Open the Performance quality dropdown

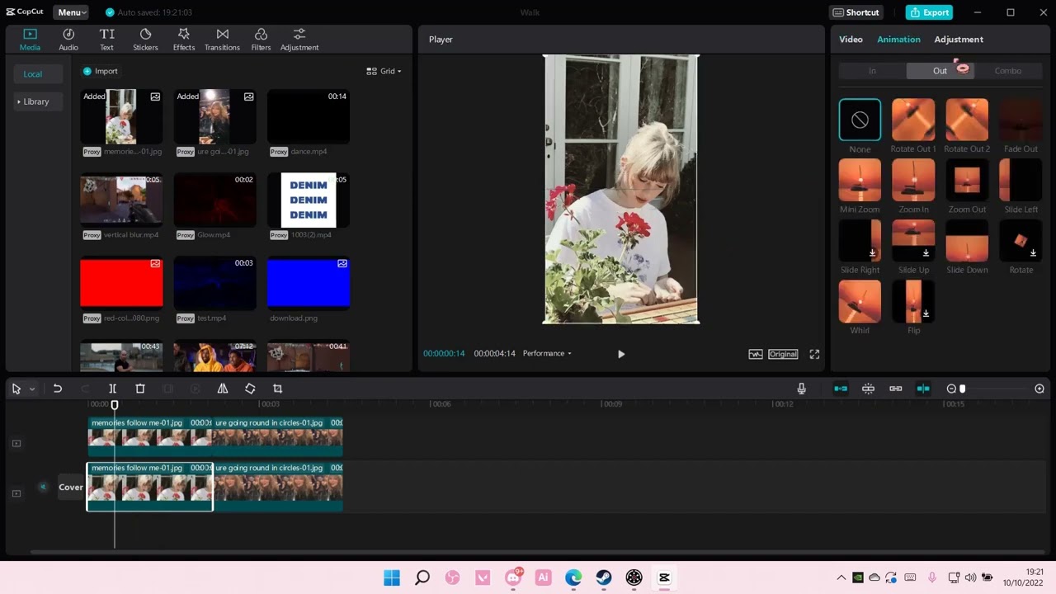(x=547, y=353)
